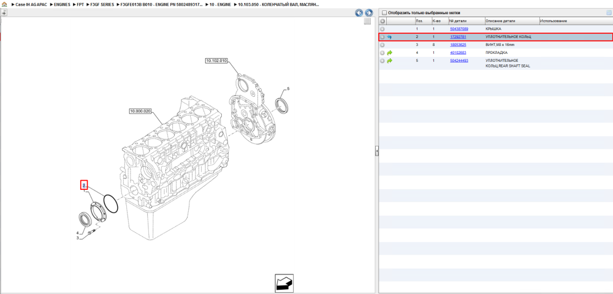Viewport: 613px width, 294px height.
Task: Click the rear shaft seal drawing near callout 5
Action: (283, 106)
